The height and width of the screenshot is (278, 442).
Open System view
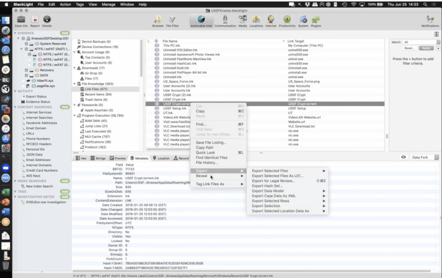coord(303,22)
